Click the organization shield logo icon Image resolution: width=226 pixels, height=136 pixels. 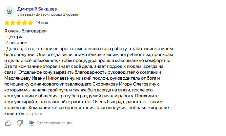pos(32,123)
